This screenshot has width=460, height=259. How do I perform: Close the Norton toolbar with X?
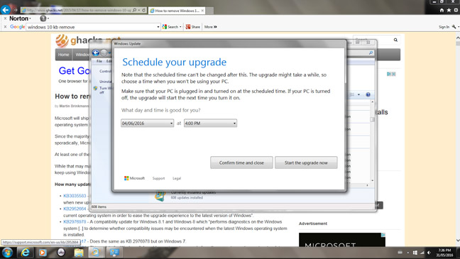point(5,18)
